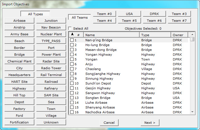The width and height of the screenshot is (200, 130).
Task: Sort objectives by Owner column header
Action: (180, 35)
